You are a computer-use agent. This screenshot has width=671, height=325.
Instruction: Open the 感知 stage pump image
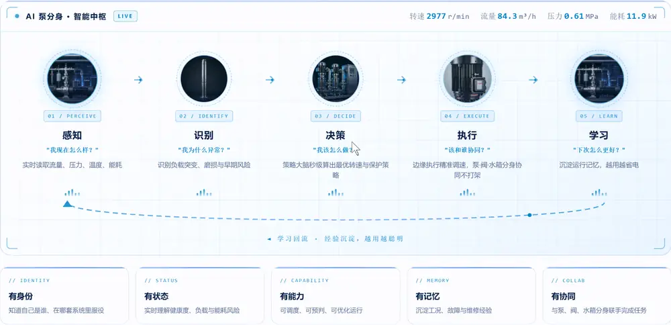72,79
